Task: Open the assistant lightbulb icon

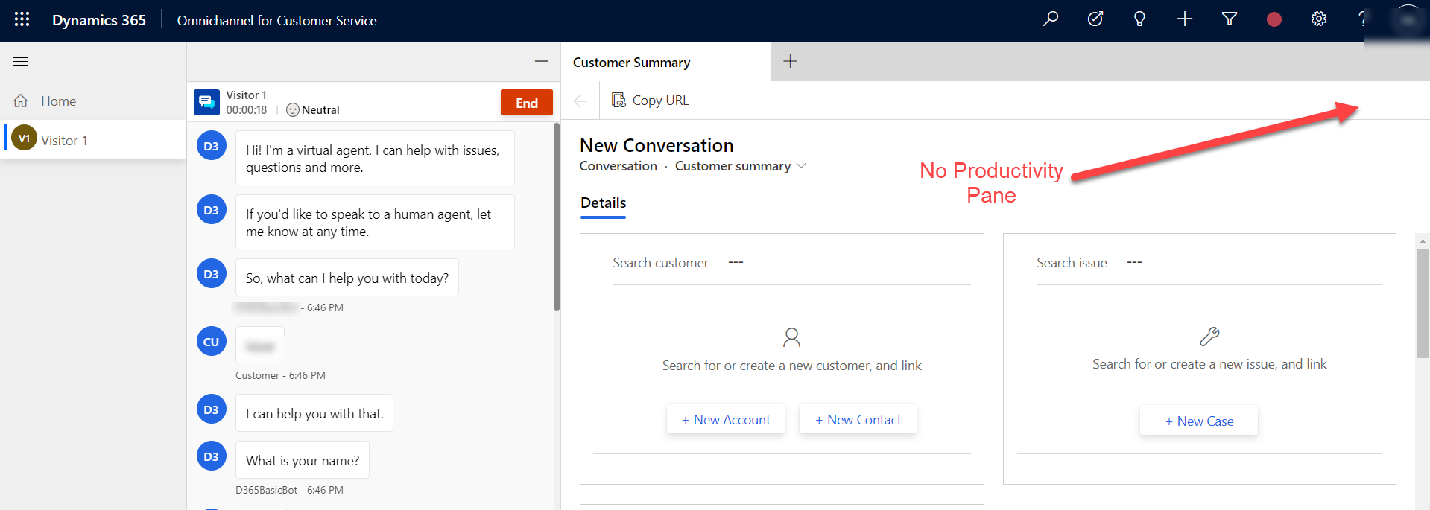Action: 1139,19
